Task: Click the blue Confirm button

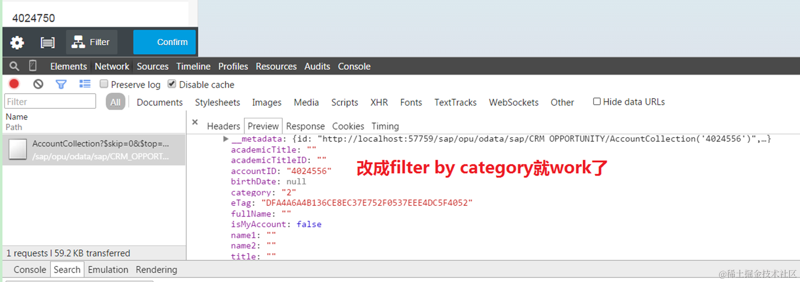Action: [164, 42]
